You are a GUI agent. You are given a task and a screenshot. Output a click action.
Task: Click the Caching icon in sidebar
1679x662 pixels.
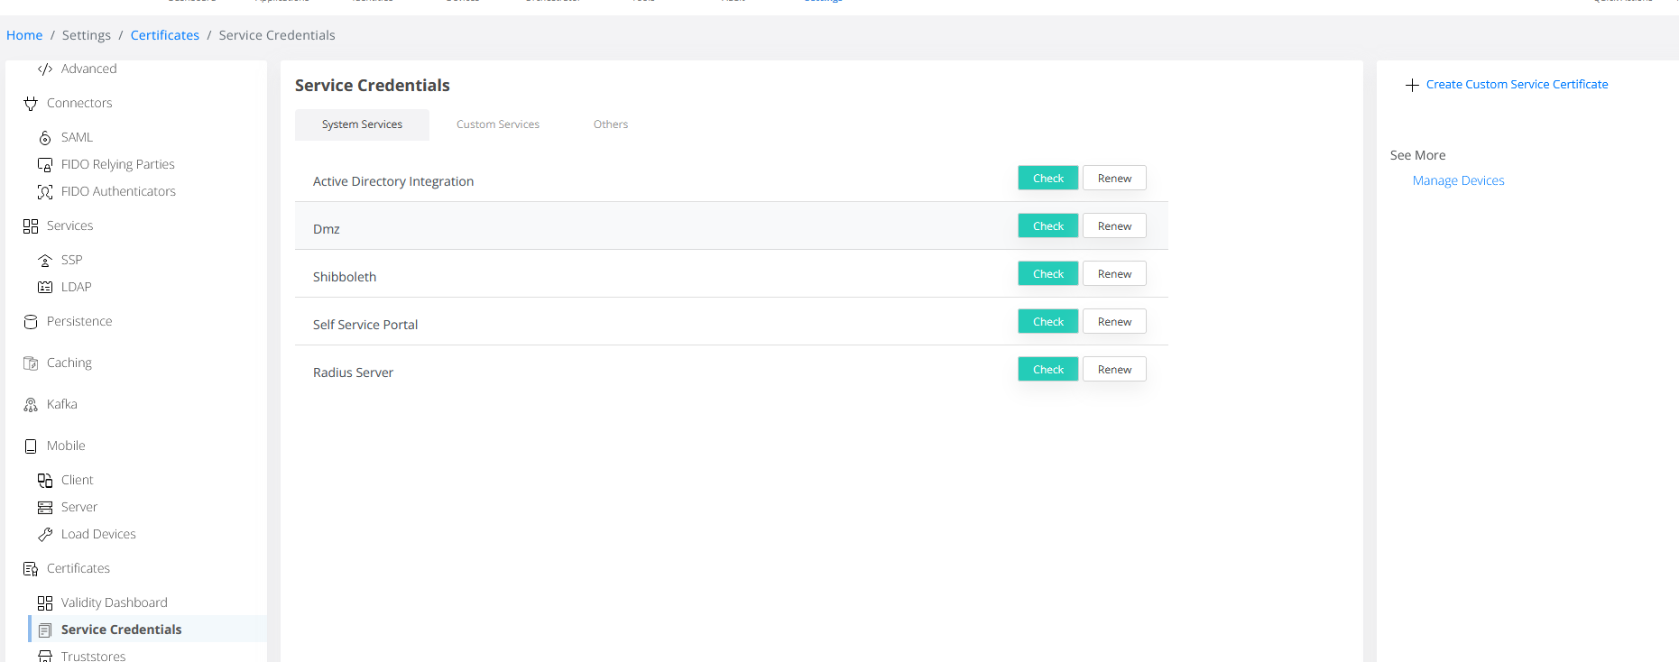31,363
